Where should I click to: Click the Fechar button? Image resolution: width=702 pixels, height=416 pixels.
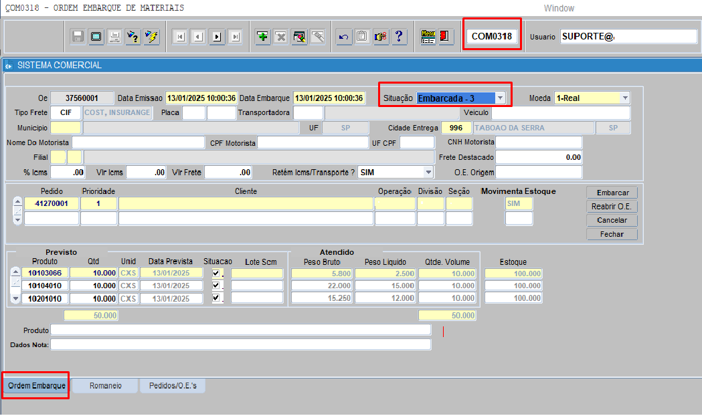pos(612,234)
